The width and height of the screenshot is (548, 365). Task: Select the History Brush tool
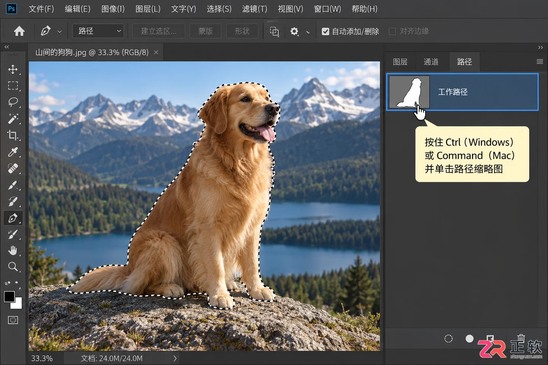13,202
